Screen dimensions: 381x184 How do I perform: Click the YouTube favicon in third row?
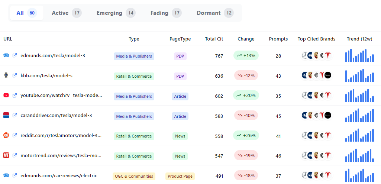tap(6, 96)
